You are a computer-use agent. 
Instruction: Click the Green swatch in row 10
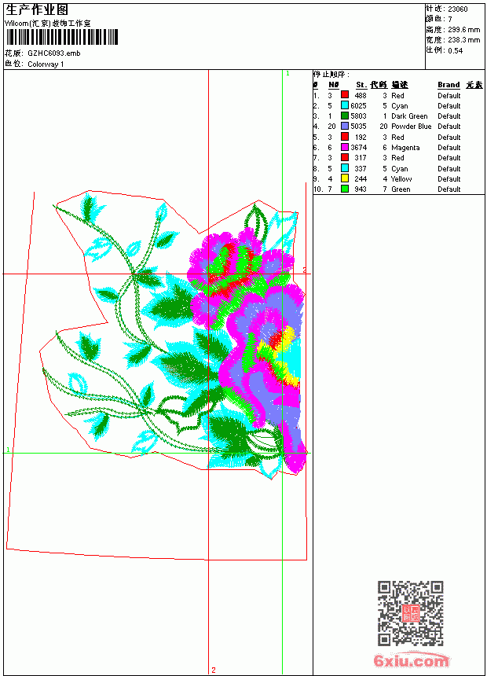[345, 189]
